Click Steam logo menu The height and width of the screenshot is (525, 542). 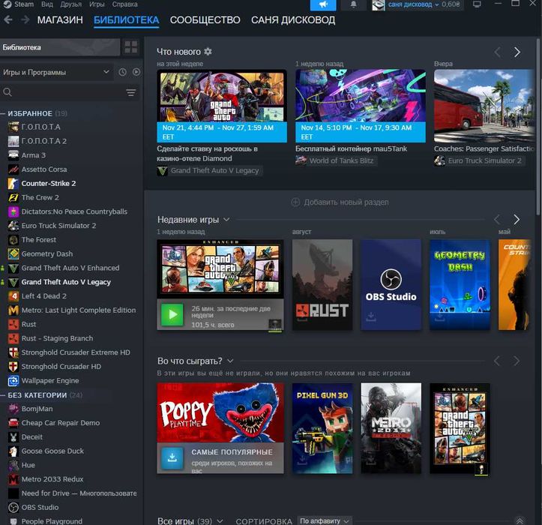pos(7,4)
